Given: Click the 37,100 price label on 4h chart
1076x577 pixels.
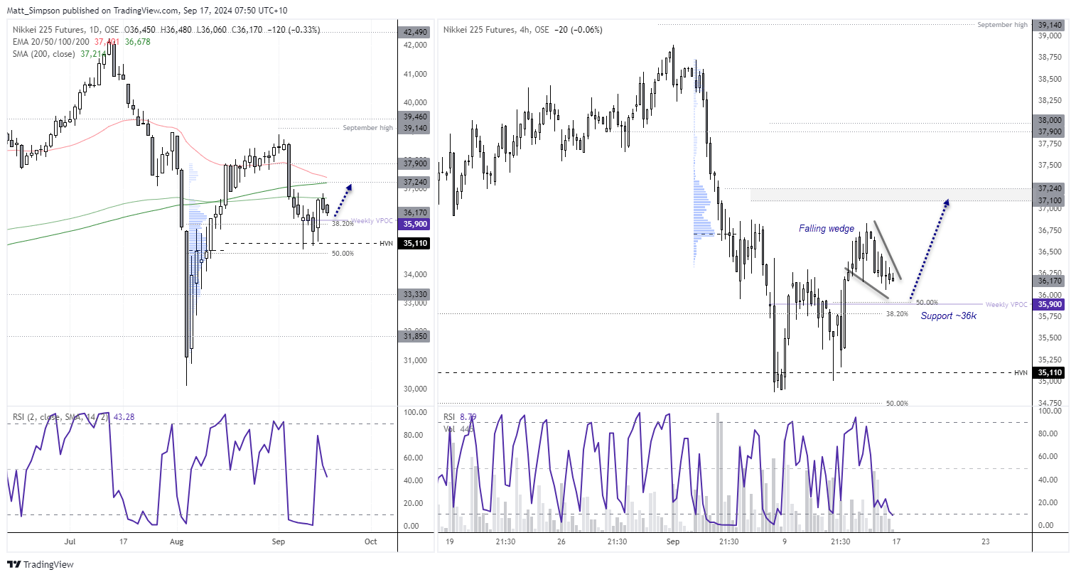Looking at the screenshot, I should [1050, 201].
